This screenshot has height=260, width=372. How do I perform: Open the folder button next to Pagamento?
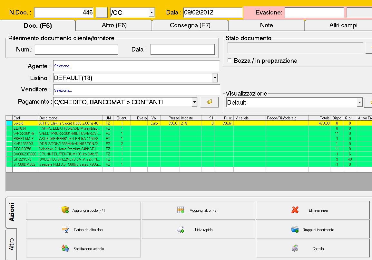pos(210,102)
